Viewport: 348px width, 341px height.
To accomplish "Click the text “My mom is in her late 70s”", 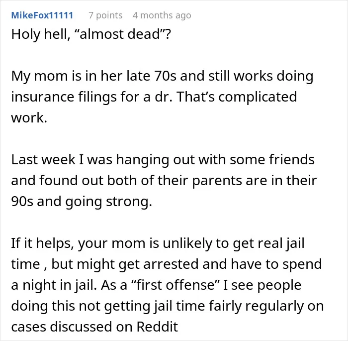I will [x=94, y=76].
